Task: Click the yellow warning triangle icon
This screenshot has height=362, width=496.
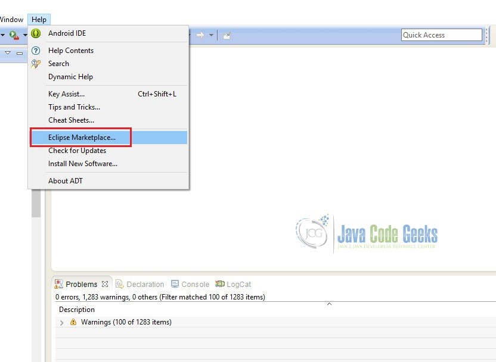Action: pos(73,322)
